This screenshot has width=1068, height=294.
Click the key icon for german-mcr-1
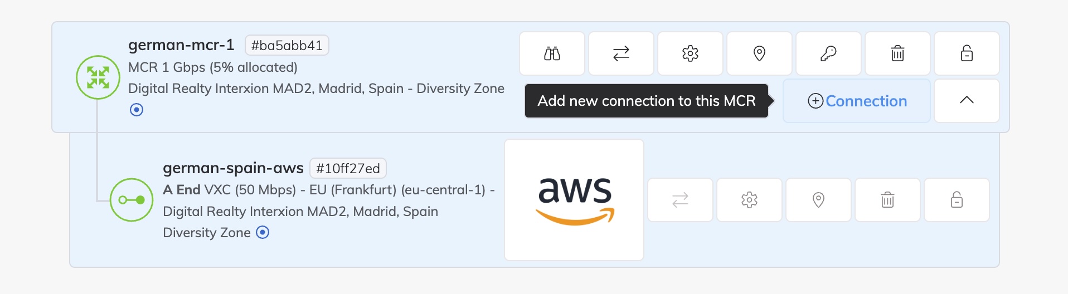point(828,53)
